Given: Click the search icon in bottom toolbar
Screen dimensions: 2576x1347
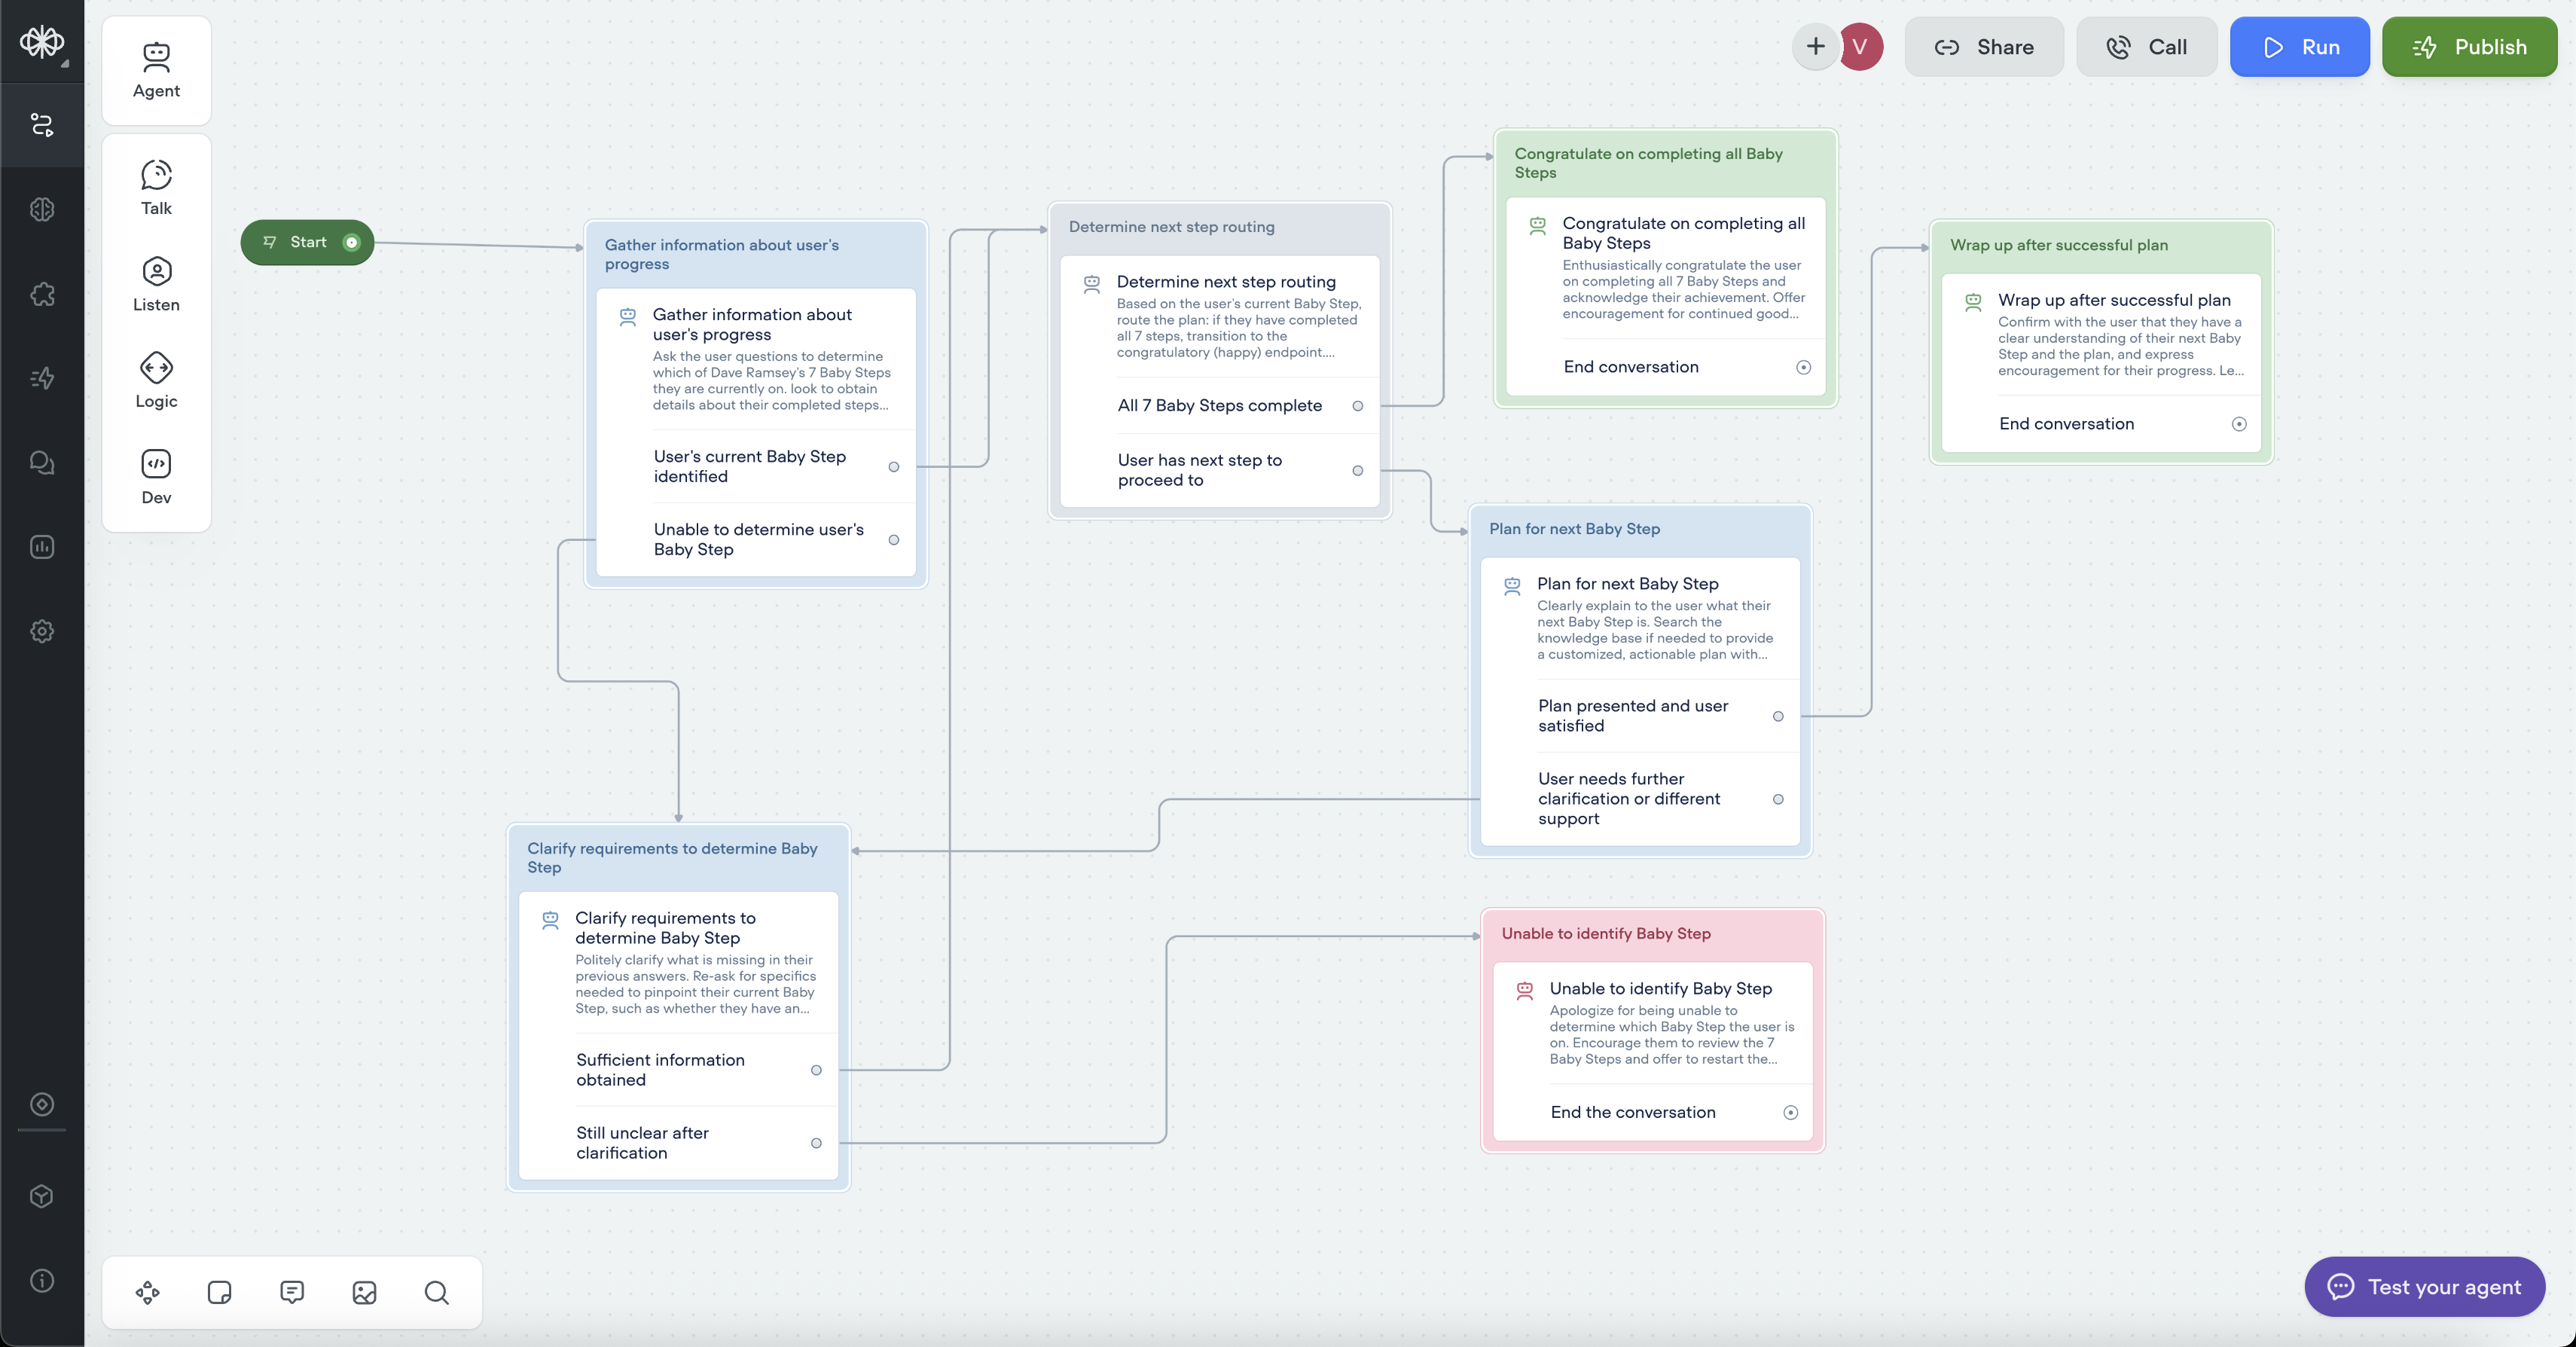Looking at the screenshot, I should [x=436, y=1292].
